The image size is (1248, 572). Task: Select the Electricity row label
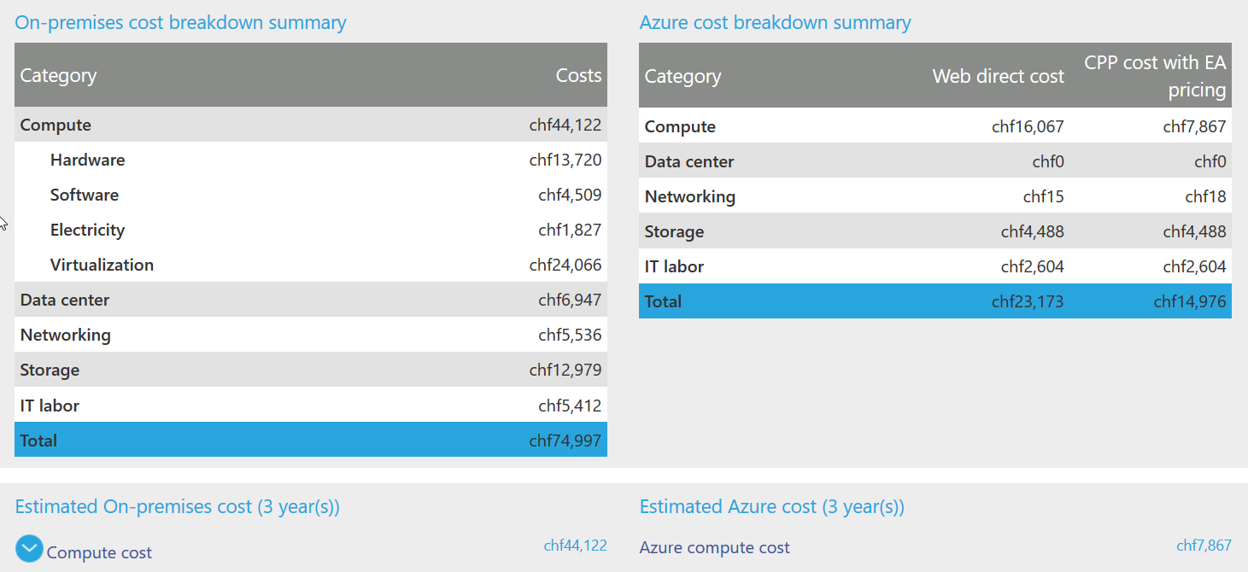point(87,230)
